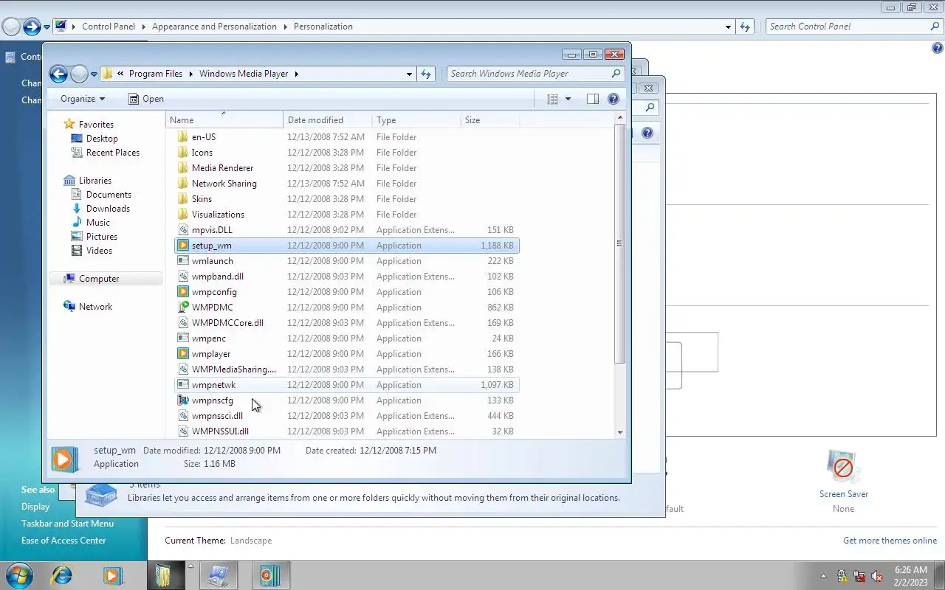The height and width of the screenshot is (590, 945).
Task: Open Windows Media Player from the taskbar
Action: click(113, 575)
